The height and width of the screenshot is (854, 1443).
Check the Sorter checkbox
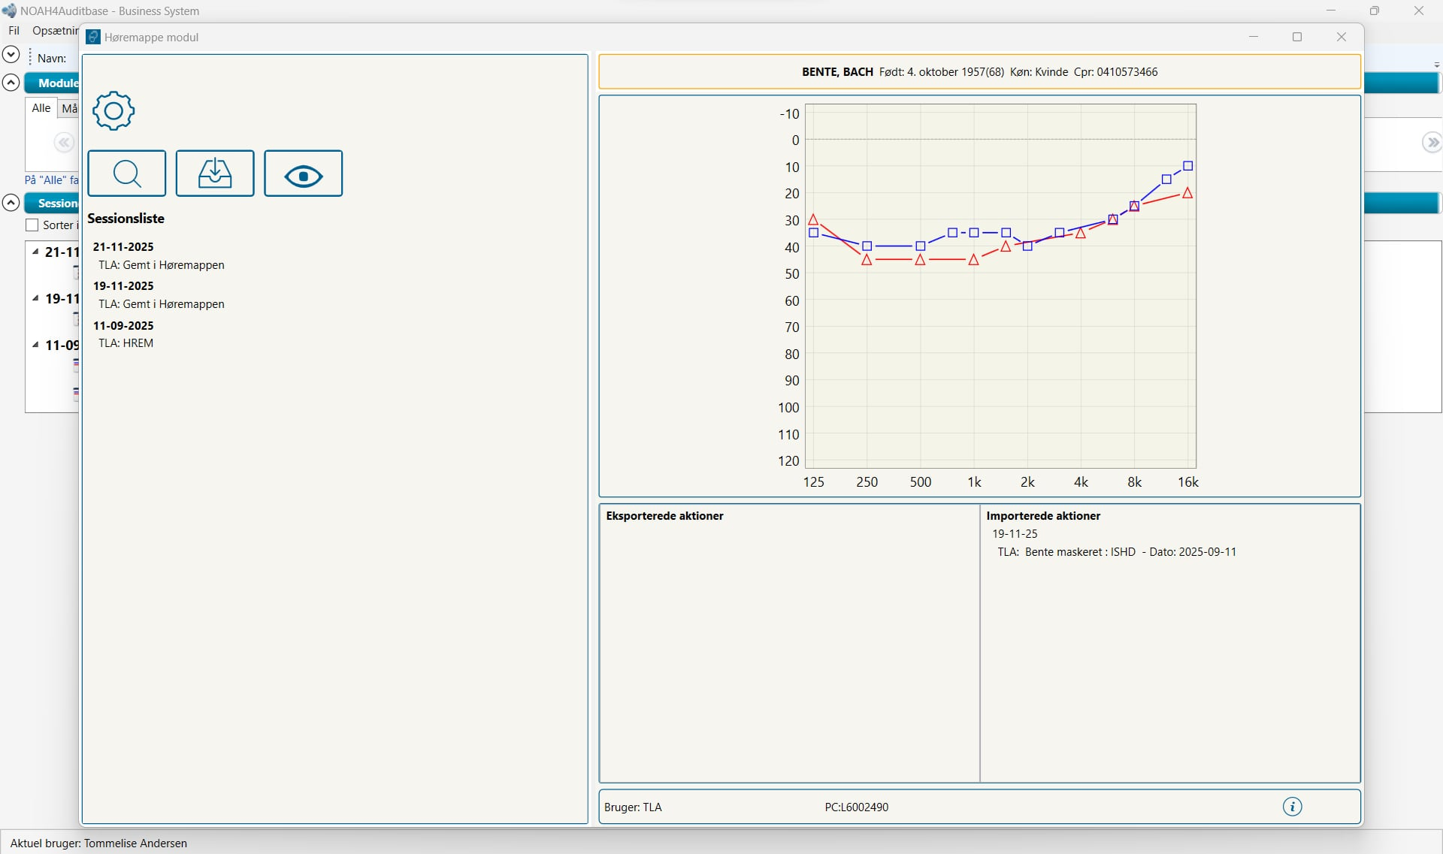pyautogui.click(x=32, y=225)
